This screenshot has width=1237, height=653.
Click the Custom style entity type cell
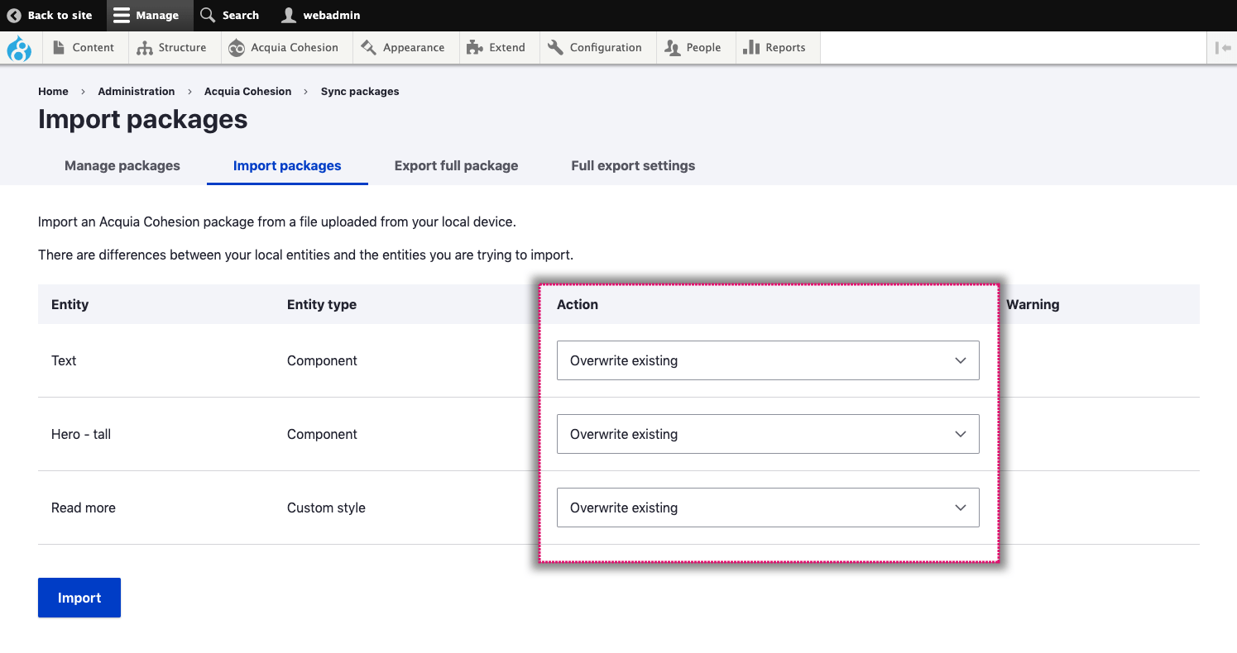[326, 508]
